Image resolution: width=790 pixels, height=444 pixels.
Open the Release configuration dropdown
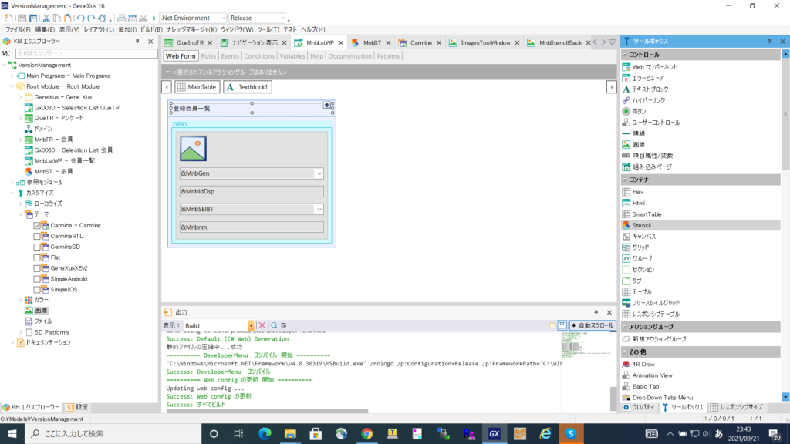tap(282, 18)
